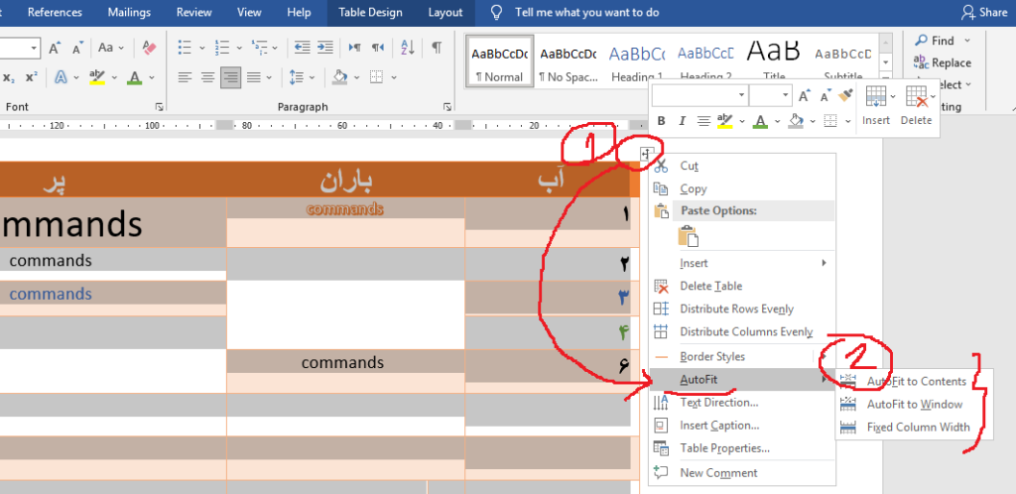
Task: Click the Tell me what you want to do box
Action: coord(583,12)
